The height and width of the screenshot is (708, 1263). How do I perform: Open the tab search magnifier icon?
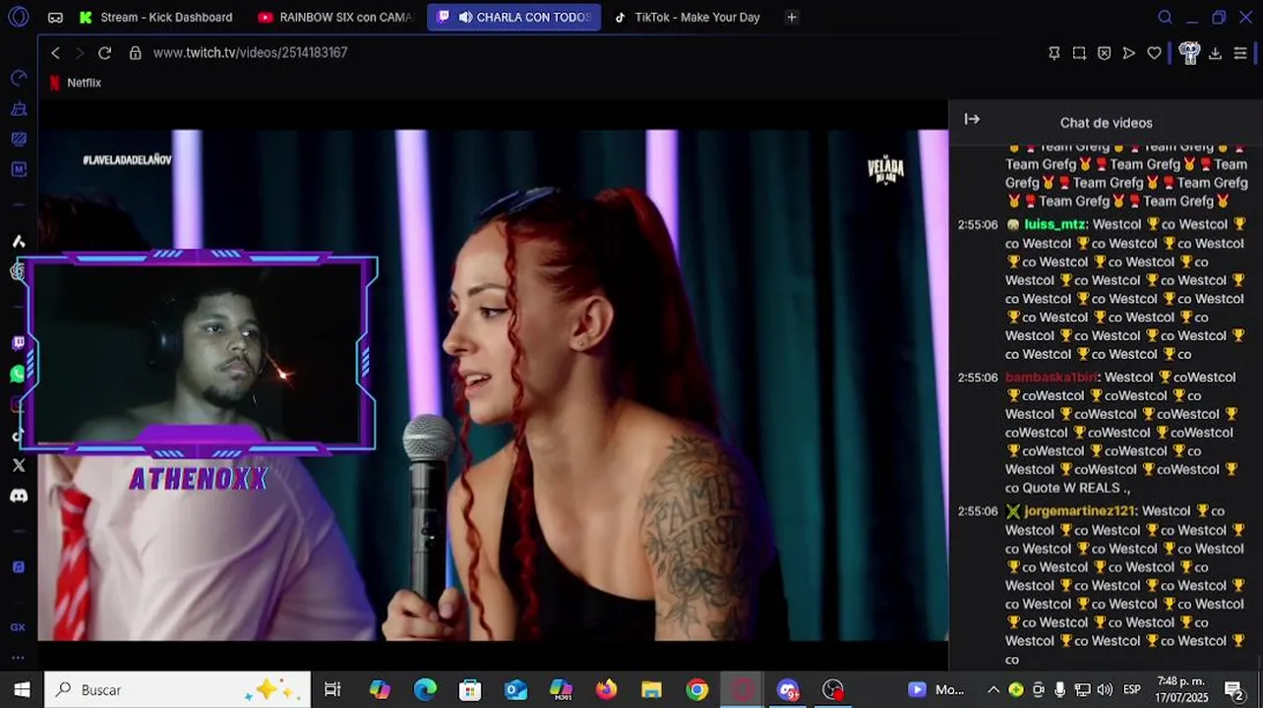[1165, 17]
